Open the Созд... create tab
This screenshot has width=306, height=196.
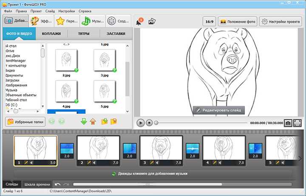[118, 21]
